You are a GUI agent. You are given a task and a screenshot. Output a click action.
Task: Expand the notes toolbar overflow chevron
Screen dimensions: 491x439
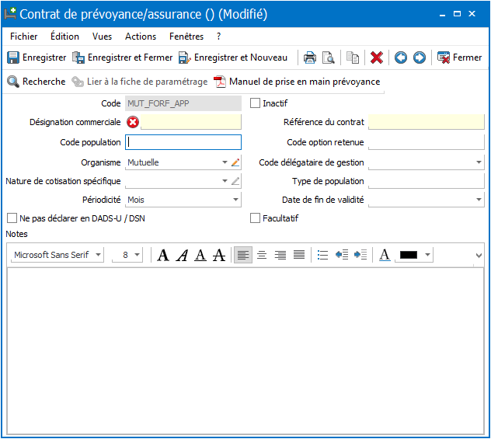[x=479, y=256]
